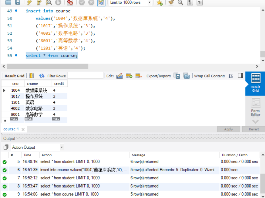Screen dimensions: 265x198
Task: Execute the SQL script with lightning bolt
Action: pyautogui.click(x=30, y=2)
